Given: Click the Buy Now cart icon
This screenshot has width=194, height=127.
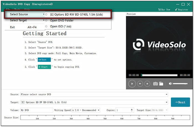Looking at the screenshot, I should [x=159, y=10].
